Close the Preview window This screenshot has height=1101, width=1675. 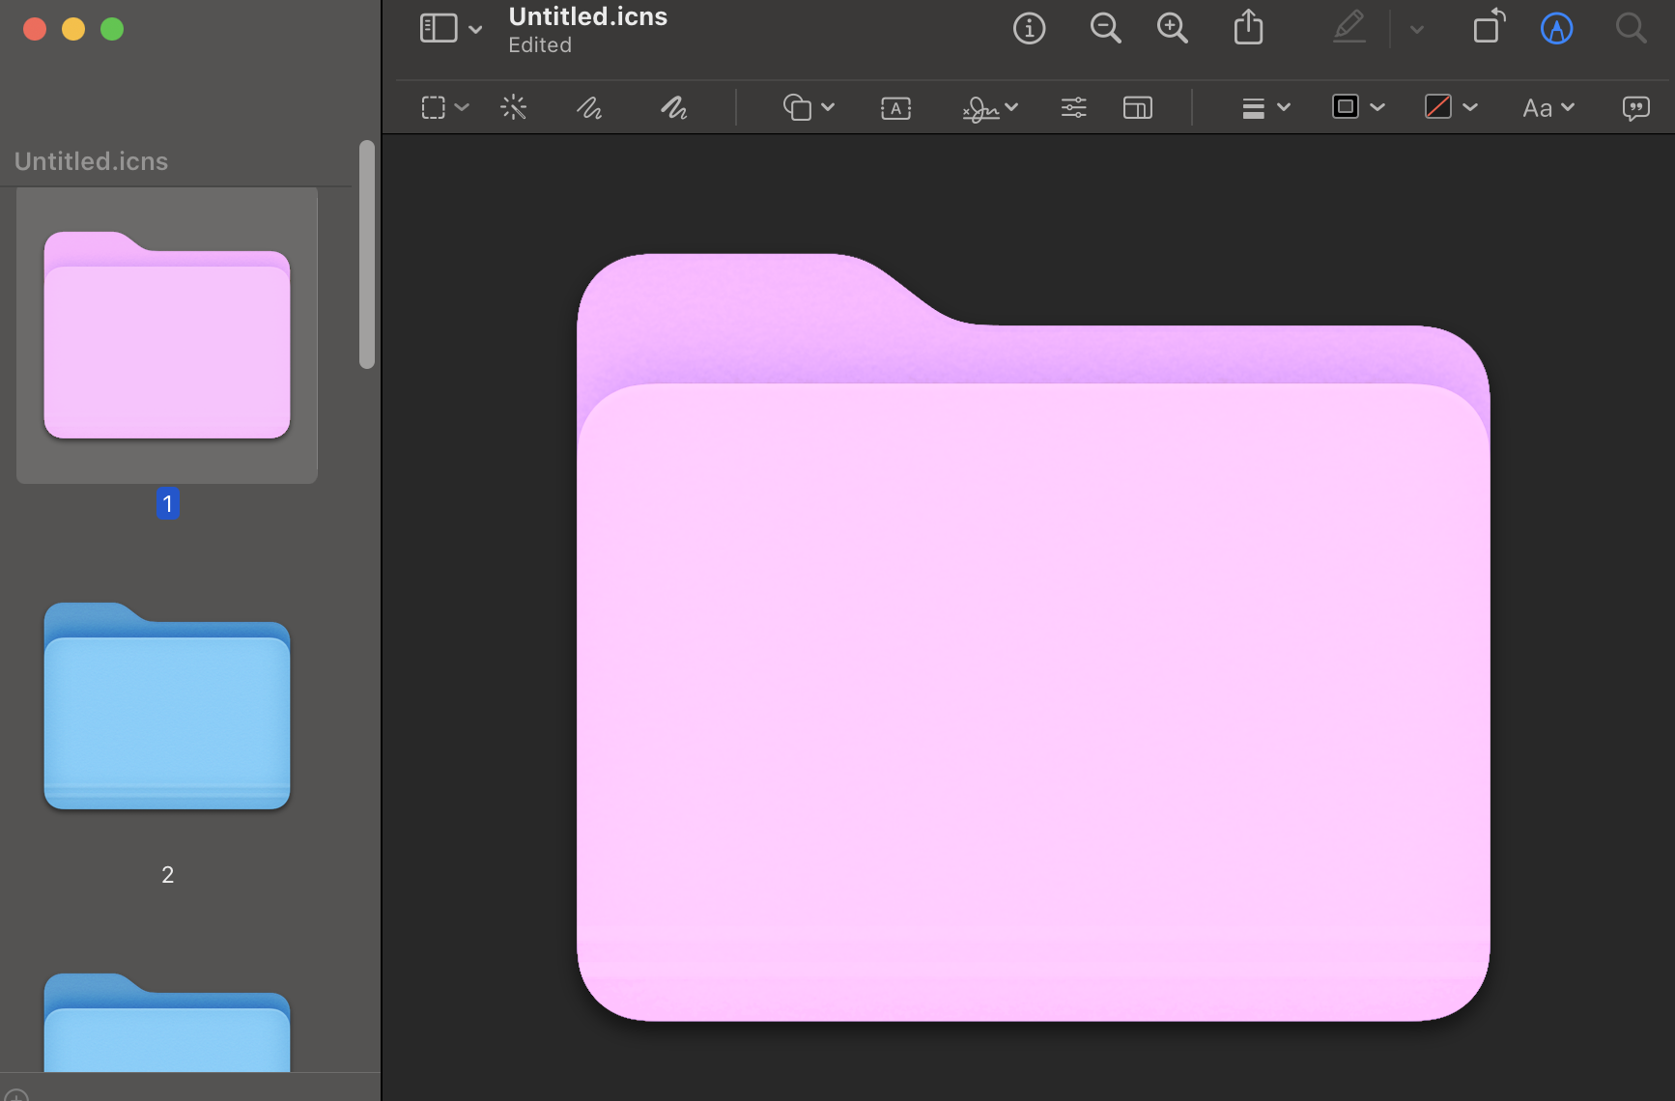[35, 29]
